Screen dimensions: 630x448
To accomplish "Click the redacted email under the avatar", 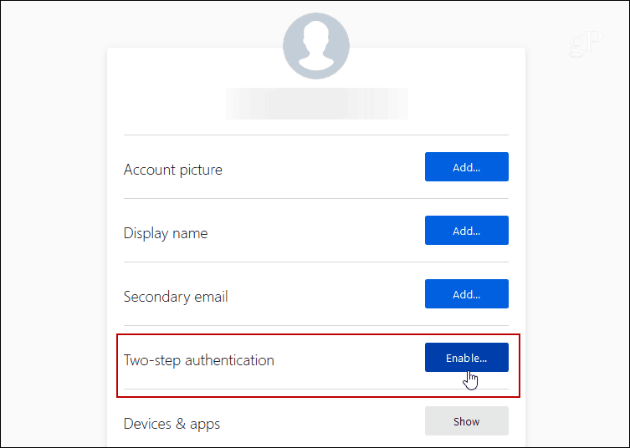I will click(x=316, y=104).
